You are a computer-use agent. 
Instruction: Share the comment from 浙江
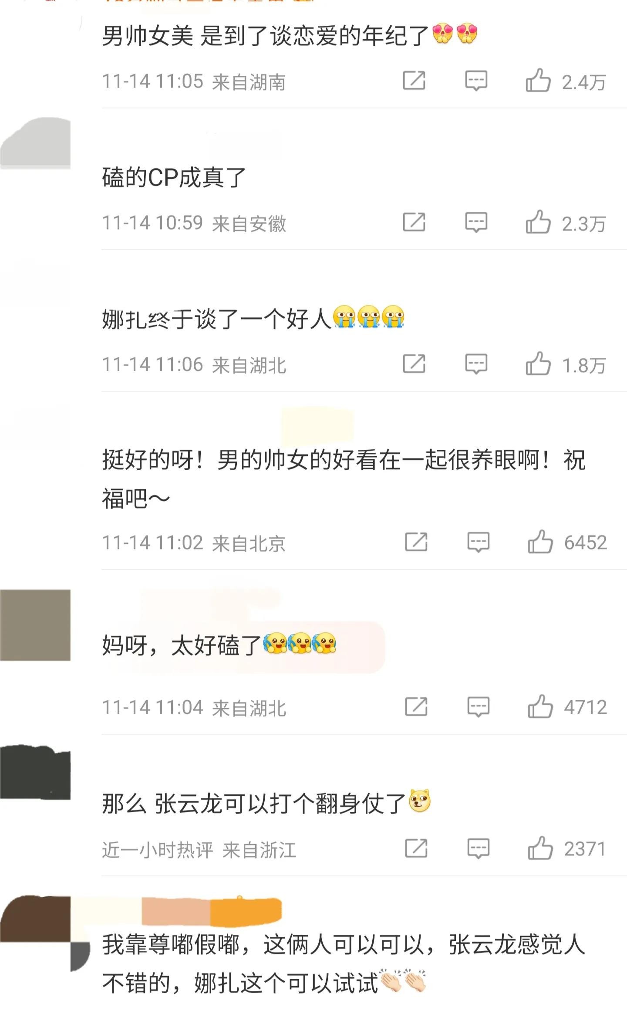pos(416,848)
